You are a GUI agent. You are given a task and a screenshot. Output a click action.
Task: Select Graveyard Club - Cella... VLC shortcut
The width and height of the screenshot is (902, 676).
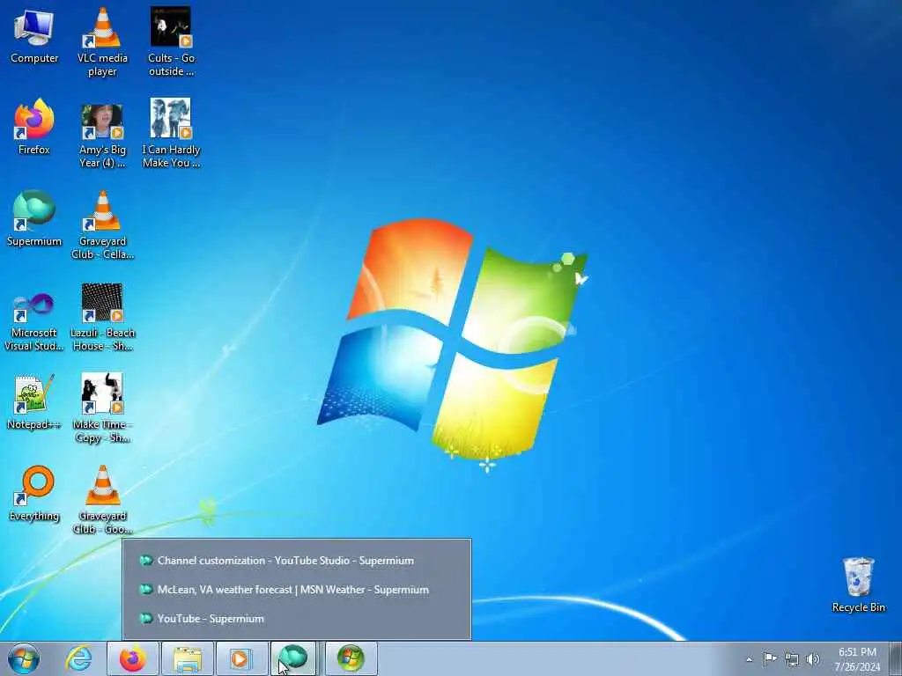point(102,225)
